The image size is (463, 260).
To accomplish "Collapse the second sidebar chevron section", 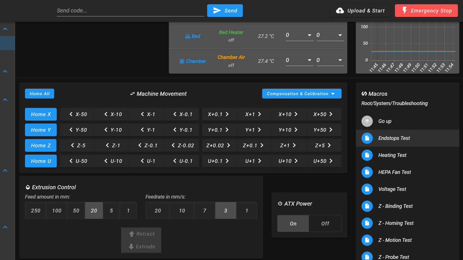I will 5,71.
